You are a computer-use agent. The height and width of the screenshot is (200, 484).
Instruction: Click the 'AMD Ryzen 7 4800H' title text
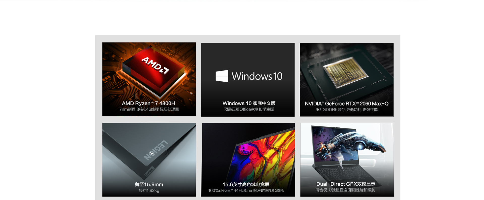click(x=148, y=103)
